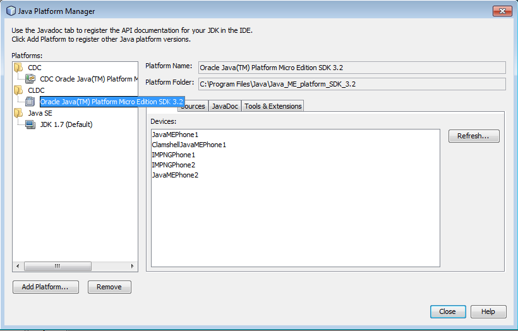Click the Refresh... button
The height and width of the screenshot is (331, 518).
point(474,136)
